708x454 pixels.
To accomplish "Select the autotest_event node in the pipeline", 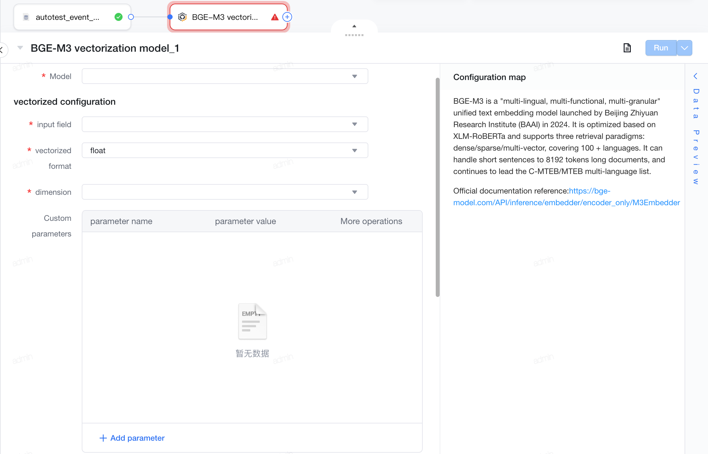I will (72, 17).
